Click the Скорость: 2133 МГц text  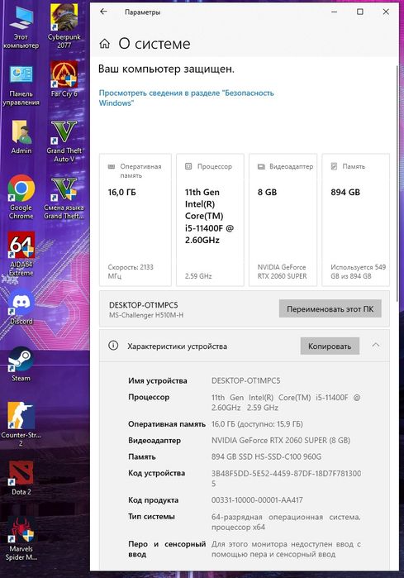(x=131, y=271)
